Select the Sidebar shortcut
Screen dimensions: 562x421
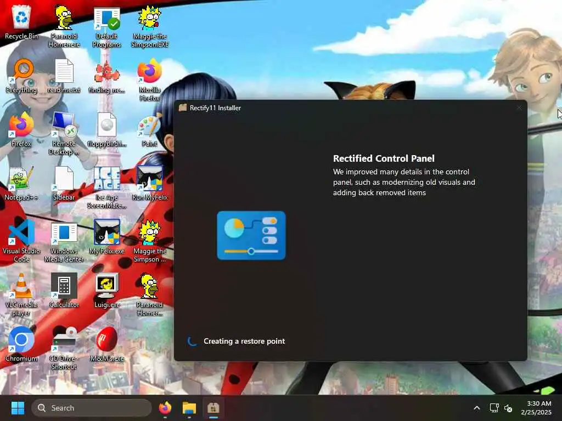64,183
